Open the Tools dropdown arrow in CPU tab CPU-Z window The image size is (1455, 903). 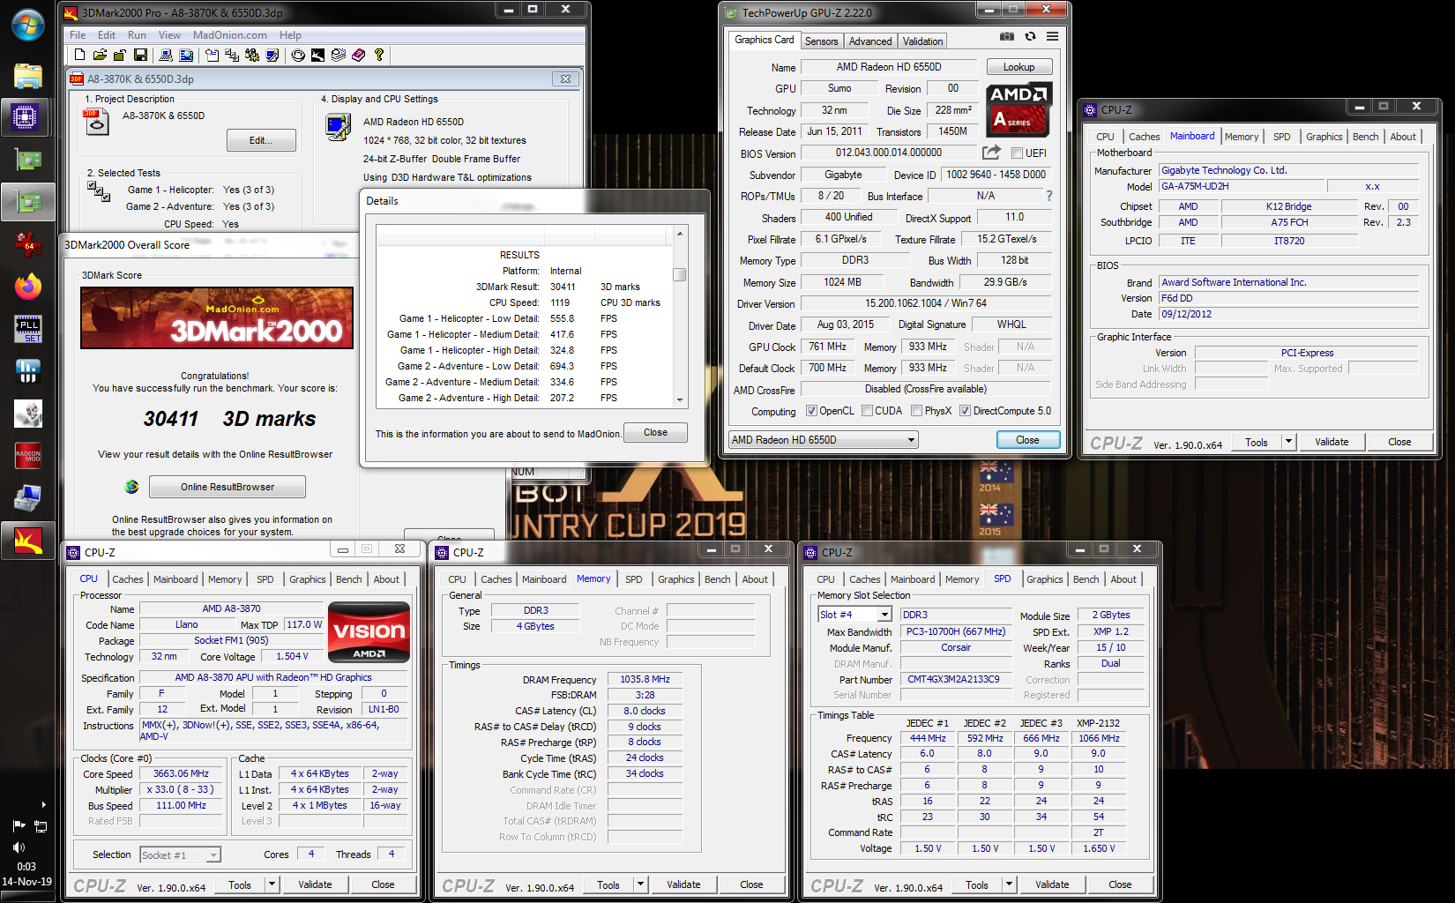click(272, 884)
